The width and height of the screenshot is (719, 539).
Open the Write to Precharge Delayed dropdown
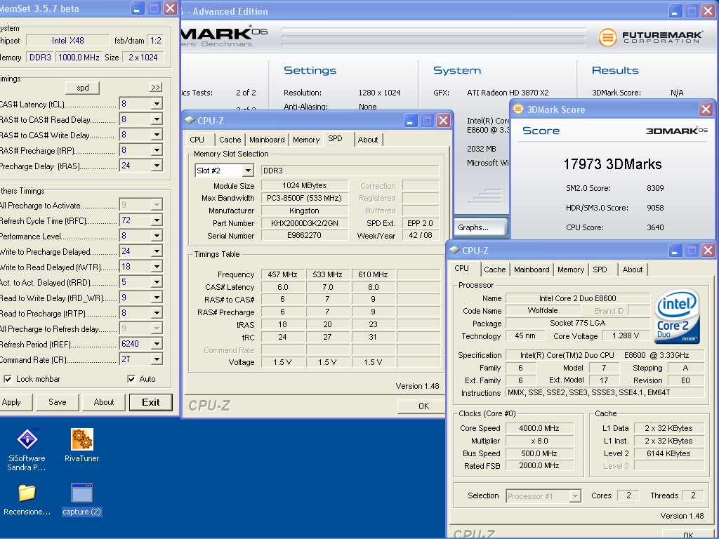157,252
